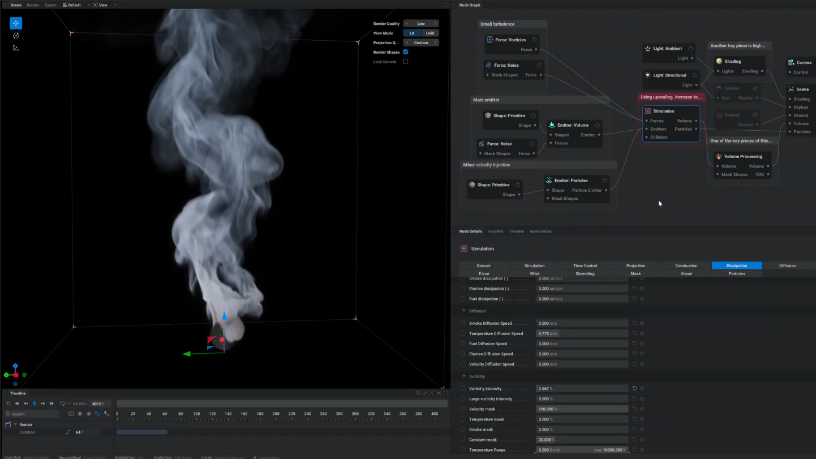Collapse the Vorticity section
The image size is (816, 459).
[464, 376]
